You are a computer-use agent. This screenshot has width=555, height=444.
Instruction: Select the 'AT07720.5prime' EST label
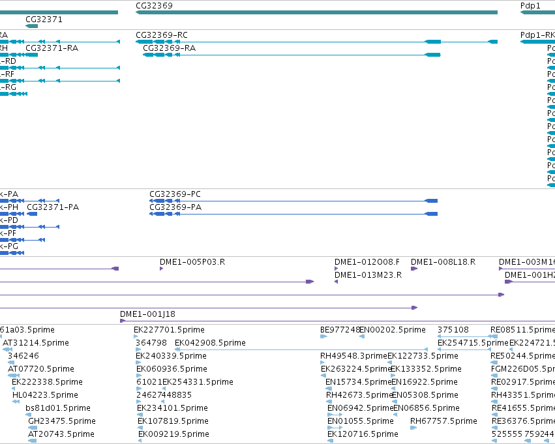tap(41, 369)
